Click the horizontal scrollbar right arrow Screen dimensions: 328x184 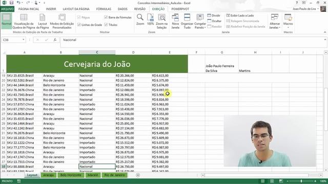click(321, 175)
